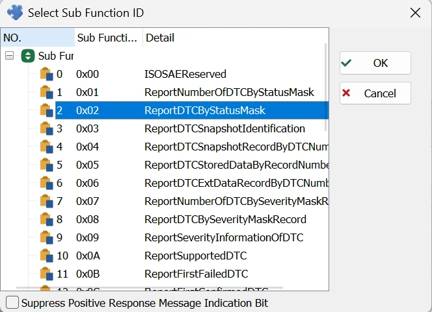Collapse the Sub Function tree root
The height and width of the screenshot is (312, 432).
pyautogui.click(x=9, y=56)
